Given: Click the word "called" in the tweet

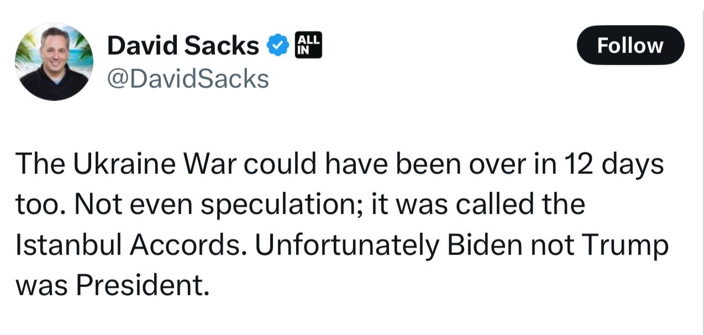Looking at the screenshot, I should click(x=489, y=205).
